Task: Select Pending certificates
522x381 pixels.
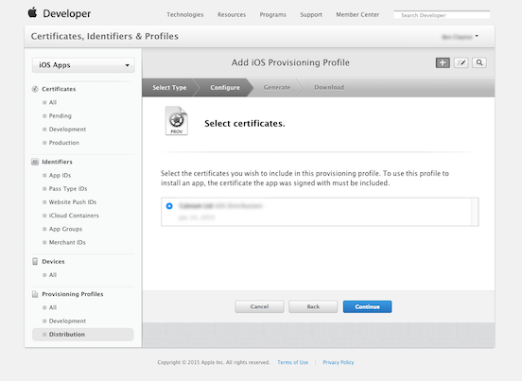Action: 61,115
